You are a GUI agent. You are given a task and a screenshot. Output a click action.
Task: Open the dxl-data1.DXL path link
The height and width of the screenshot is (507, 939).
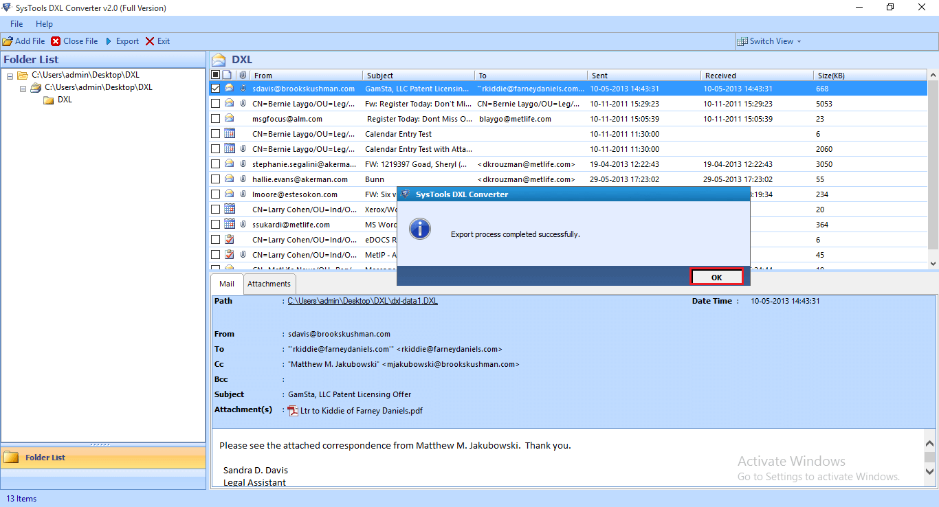(362, 301)
